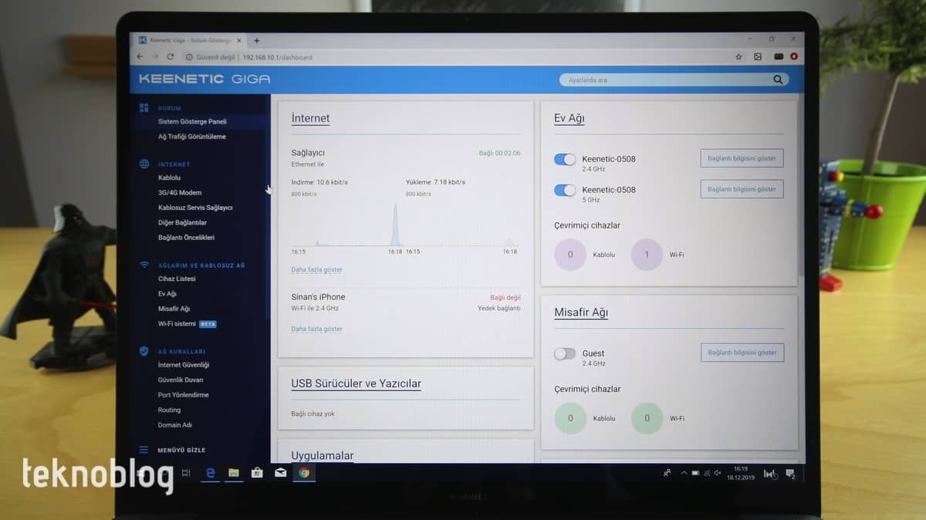Open Microsoft Edge from the taskbar
The image size is (926, 520).
[209, 472]
